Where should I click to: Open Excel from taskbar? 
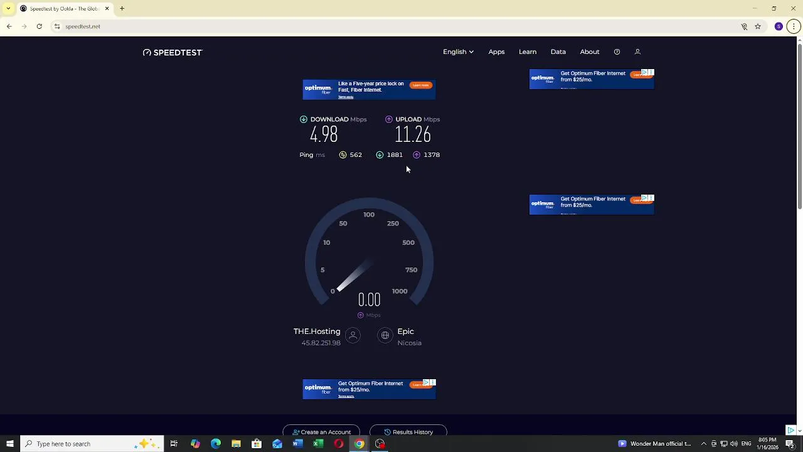click(318, 444)
